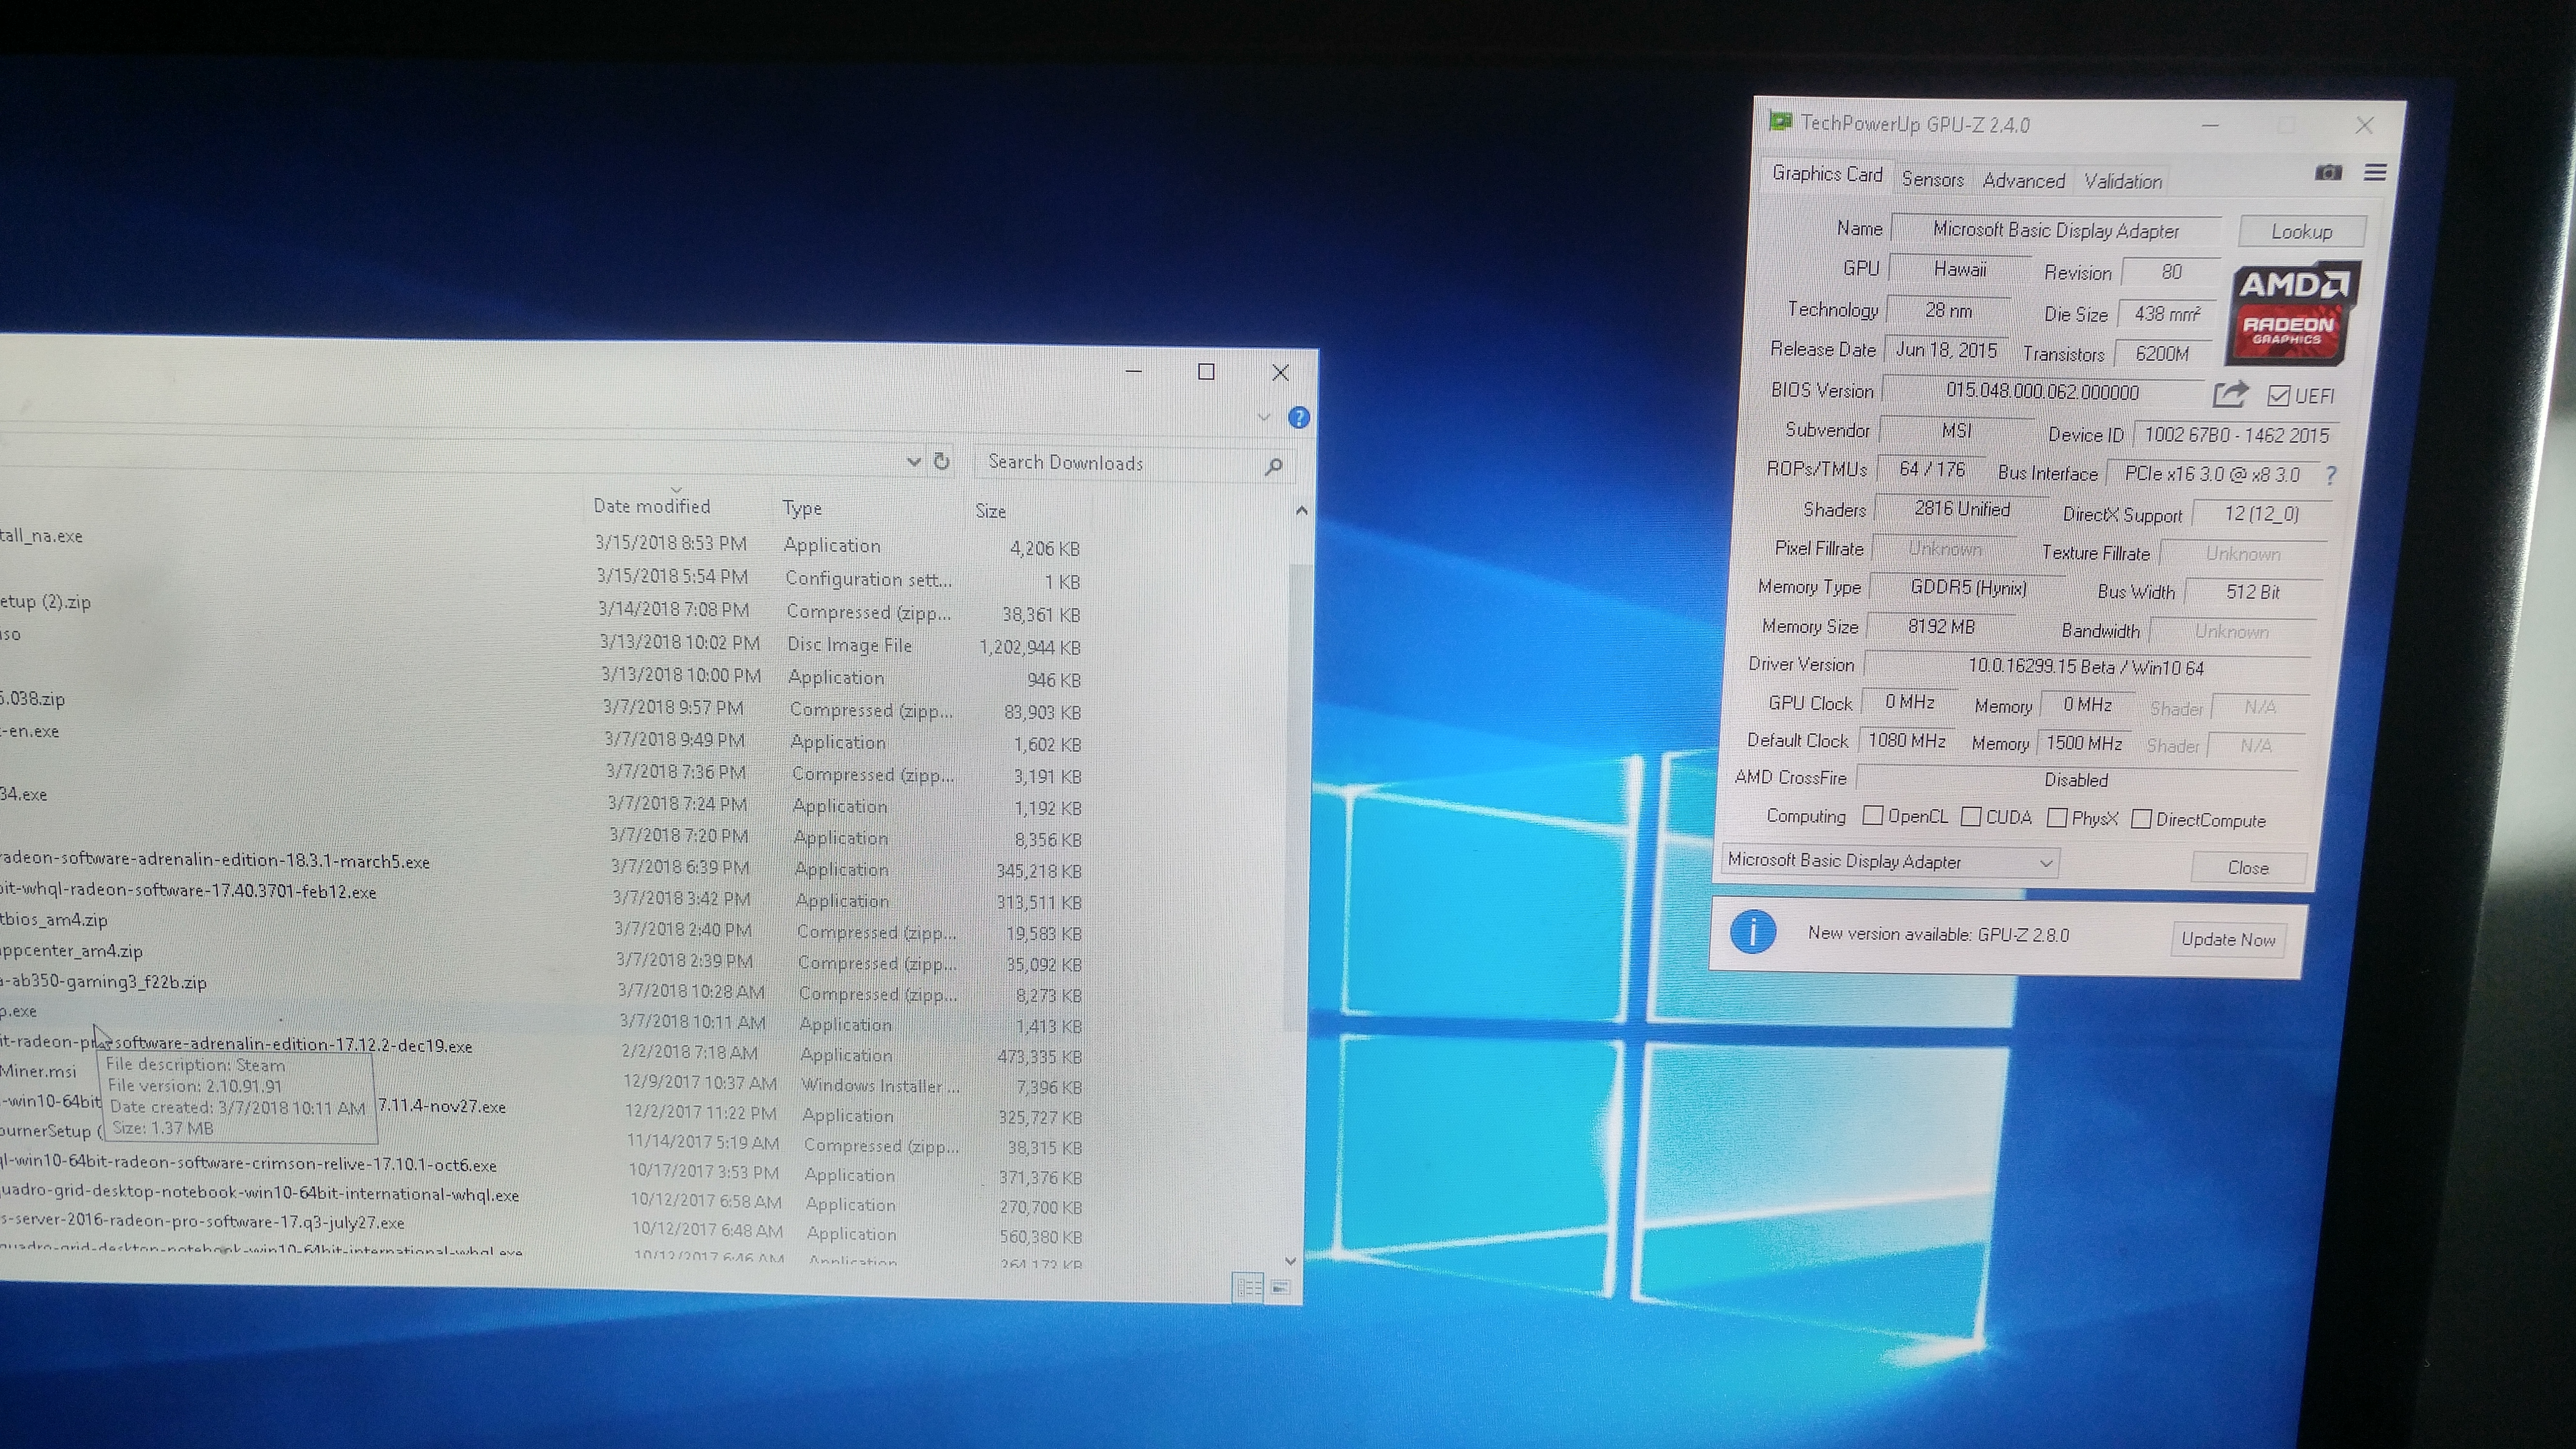Click the search magnifier in Downloads
Screen dimensions: 2576x1449
[1273, 466]
